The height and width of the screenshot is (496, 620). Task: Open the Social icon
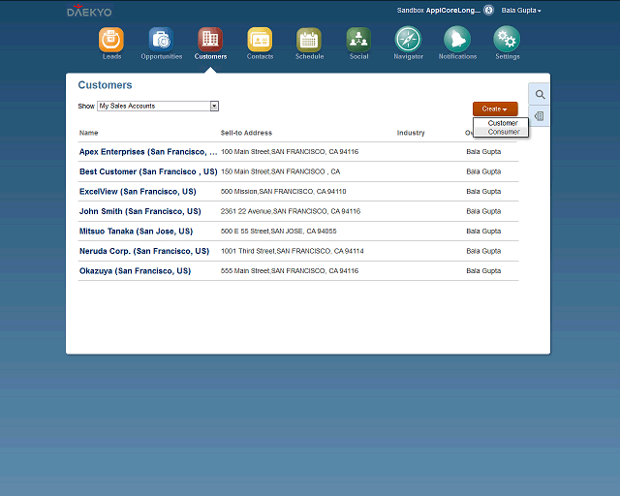pyautogui.click(x=358, y=40)
